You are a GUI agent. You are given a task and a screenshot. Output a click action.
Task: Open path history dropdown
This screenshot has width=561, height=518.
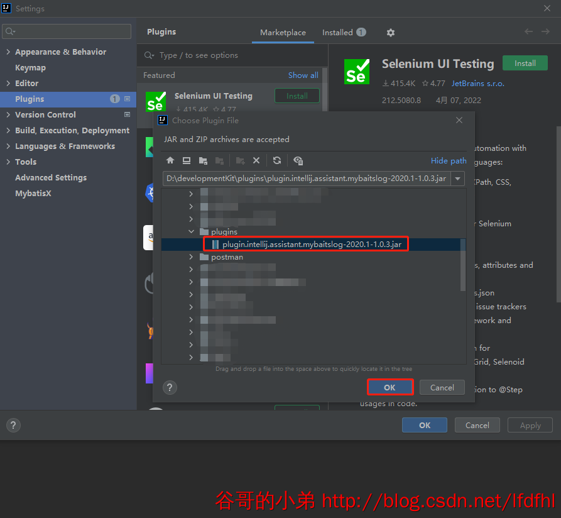click(x=457, y=179)
